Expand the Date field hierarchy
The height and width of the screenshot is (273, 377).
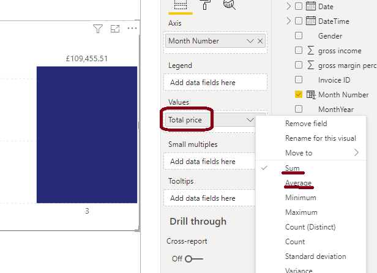(288, 6)
